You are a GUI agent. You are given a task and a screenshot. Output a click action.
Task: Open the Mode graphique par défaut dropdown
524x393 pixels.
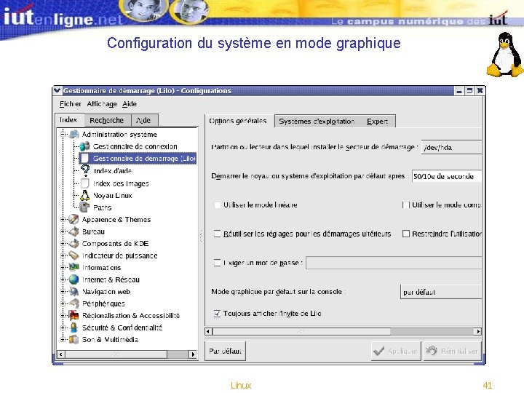pos(441,292)
